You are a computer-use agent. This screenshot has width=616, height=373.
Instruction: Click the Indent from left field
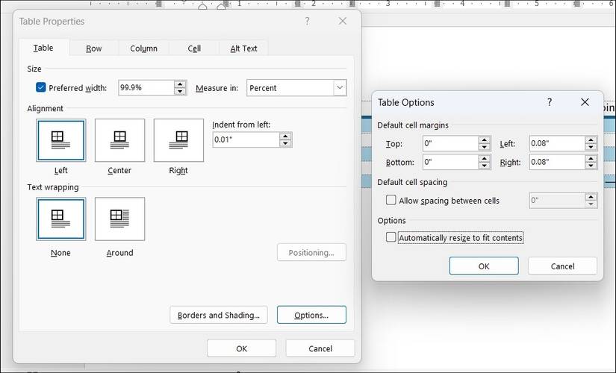246,140
